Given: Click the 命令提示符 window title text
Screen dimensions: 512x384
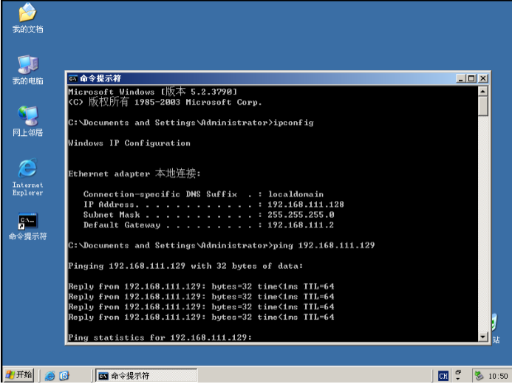Looking at the screenshot, I should [x=100, y=78].
